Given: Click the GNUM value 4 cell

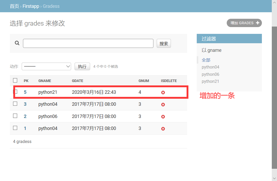Looking at the screenshot, I should coord(140,92).
